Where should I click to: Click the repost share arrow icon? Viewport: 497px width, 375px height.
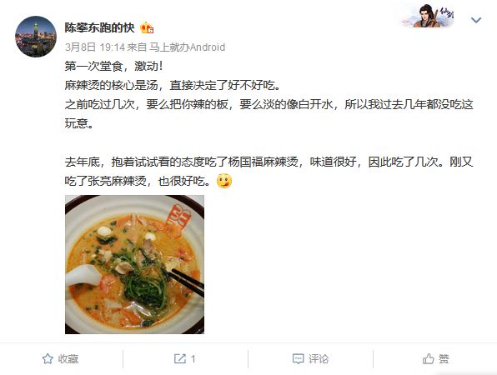point(180,359)
